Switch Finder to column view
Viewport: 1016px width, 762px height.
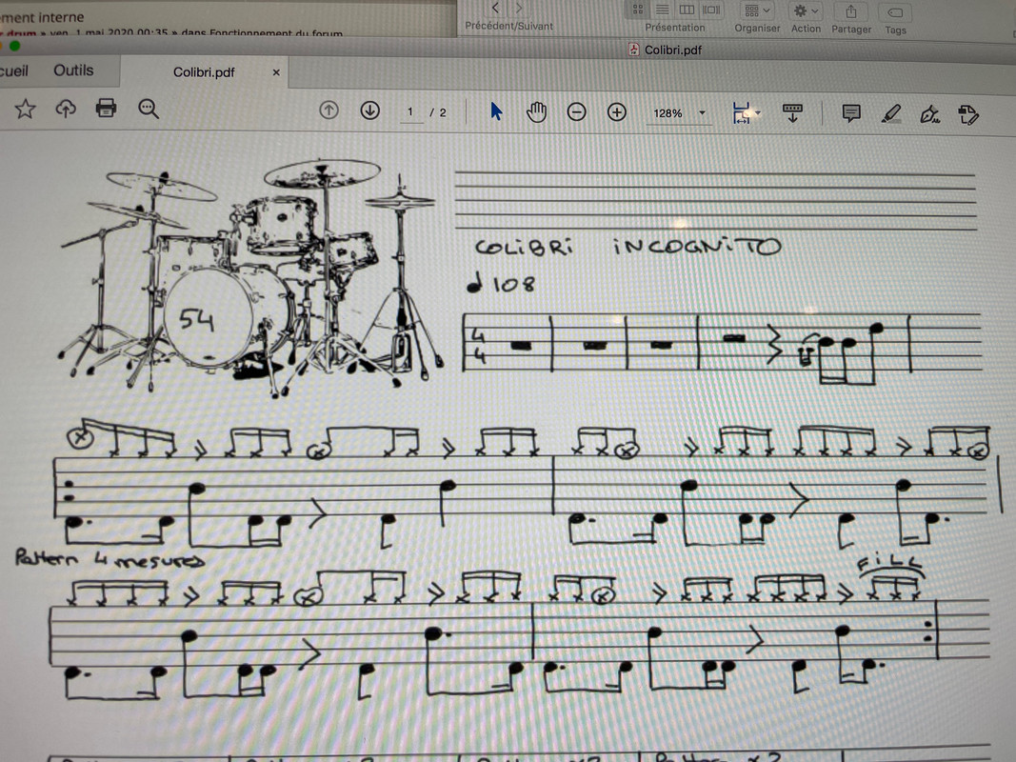[687, 10]
